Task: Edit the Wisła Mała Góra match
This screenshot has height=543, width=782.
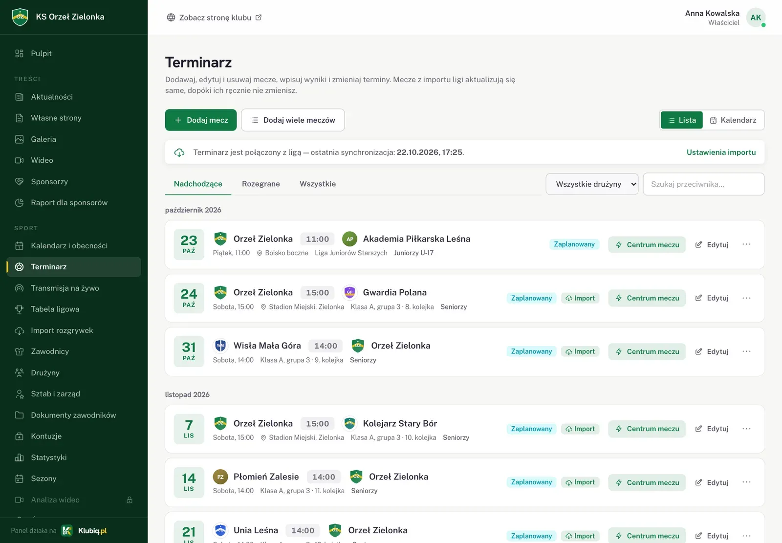Action: 712,351
